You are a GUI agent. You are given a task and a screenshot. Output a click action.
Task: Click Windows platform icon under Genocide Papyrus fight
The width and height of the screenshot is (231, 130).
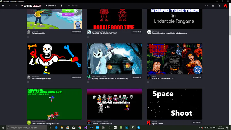tap(28, 82)
